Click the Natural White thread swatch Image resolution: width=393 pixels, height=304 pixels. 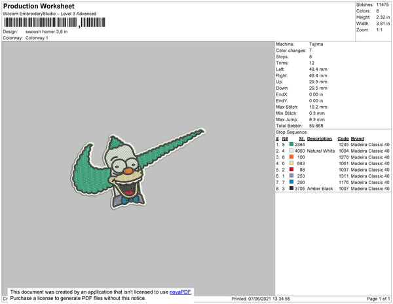click(x=291, y=151)
